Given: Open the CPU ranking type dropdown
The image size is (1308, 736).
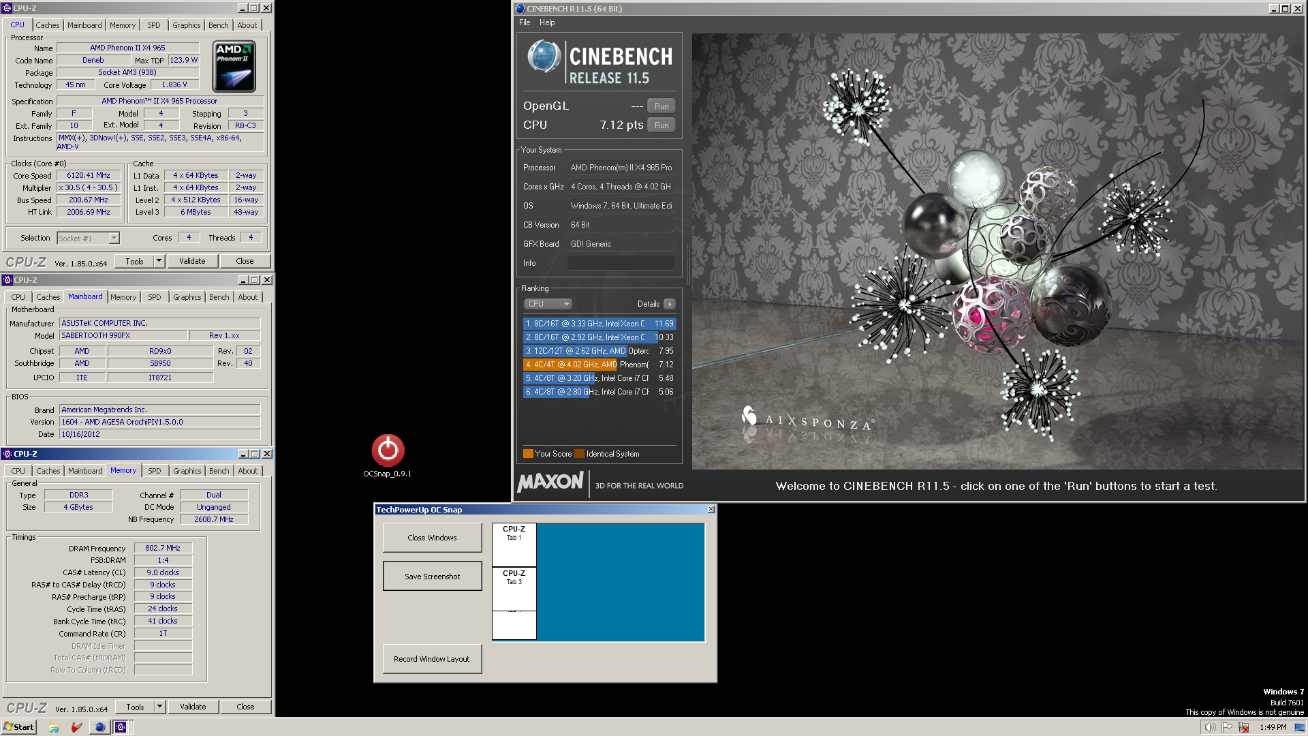Looking at the screenshot, I should (x=548, y=304).
